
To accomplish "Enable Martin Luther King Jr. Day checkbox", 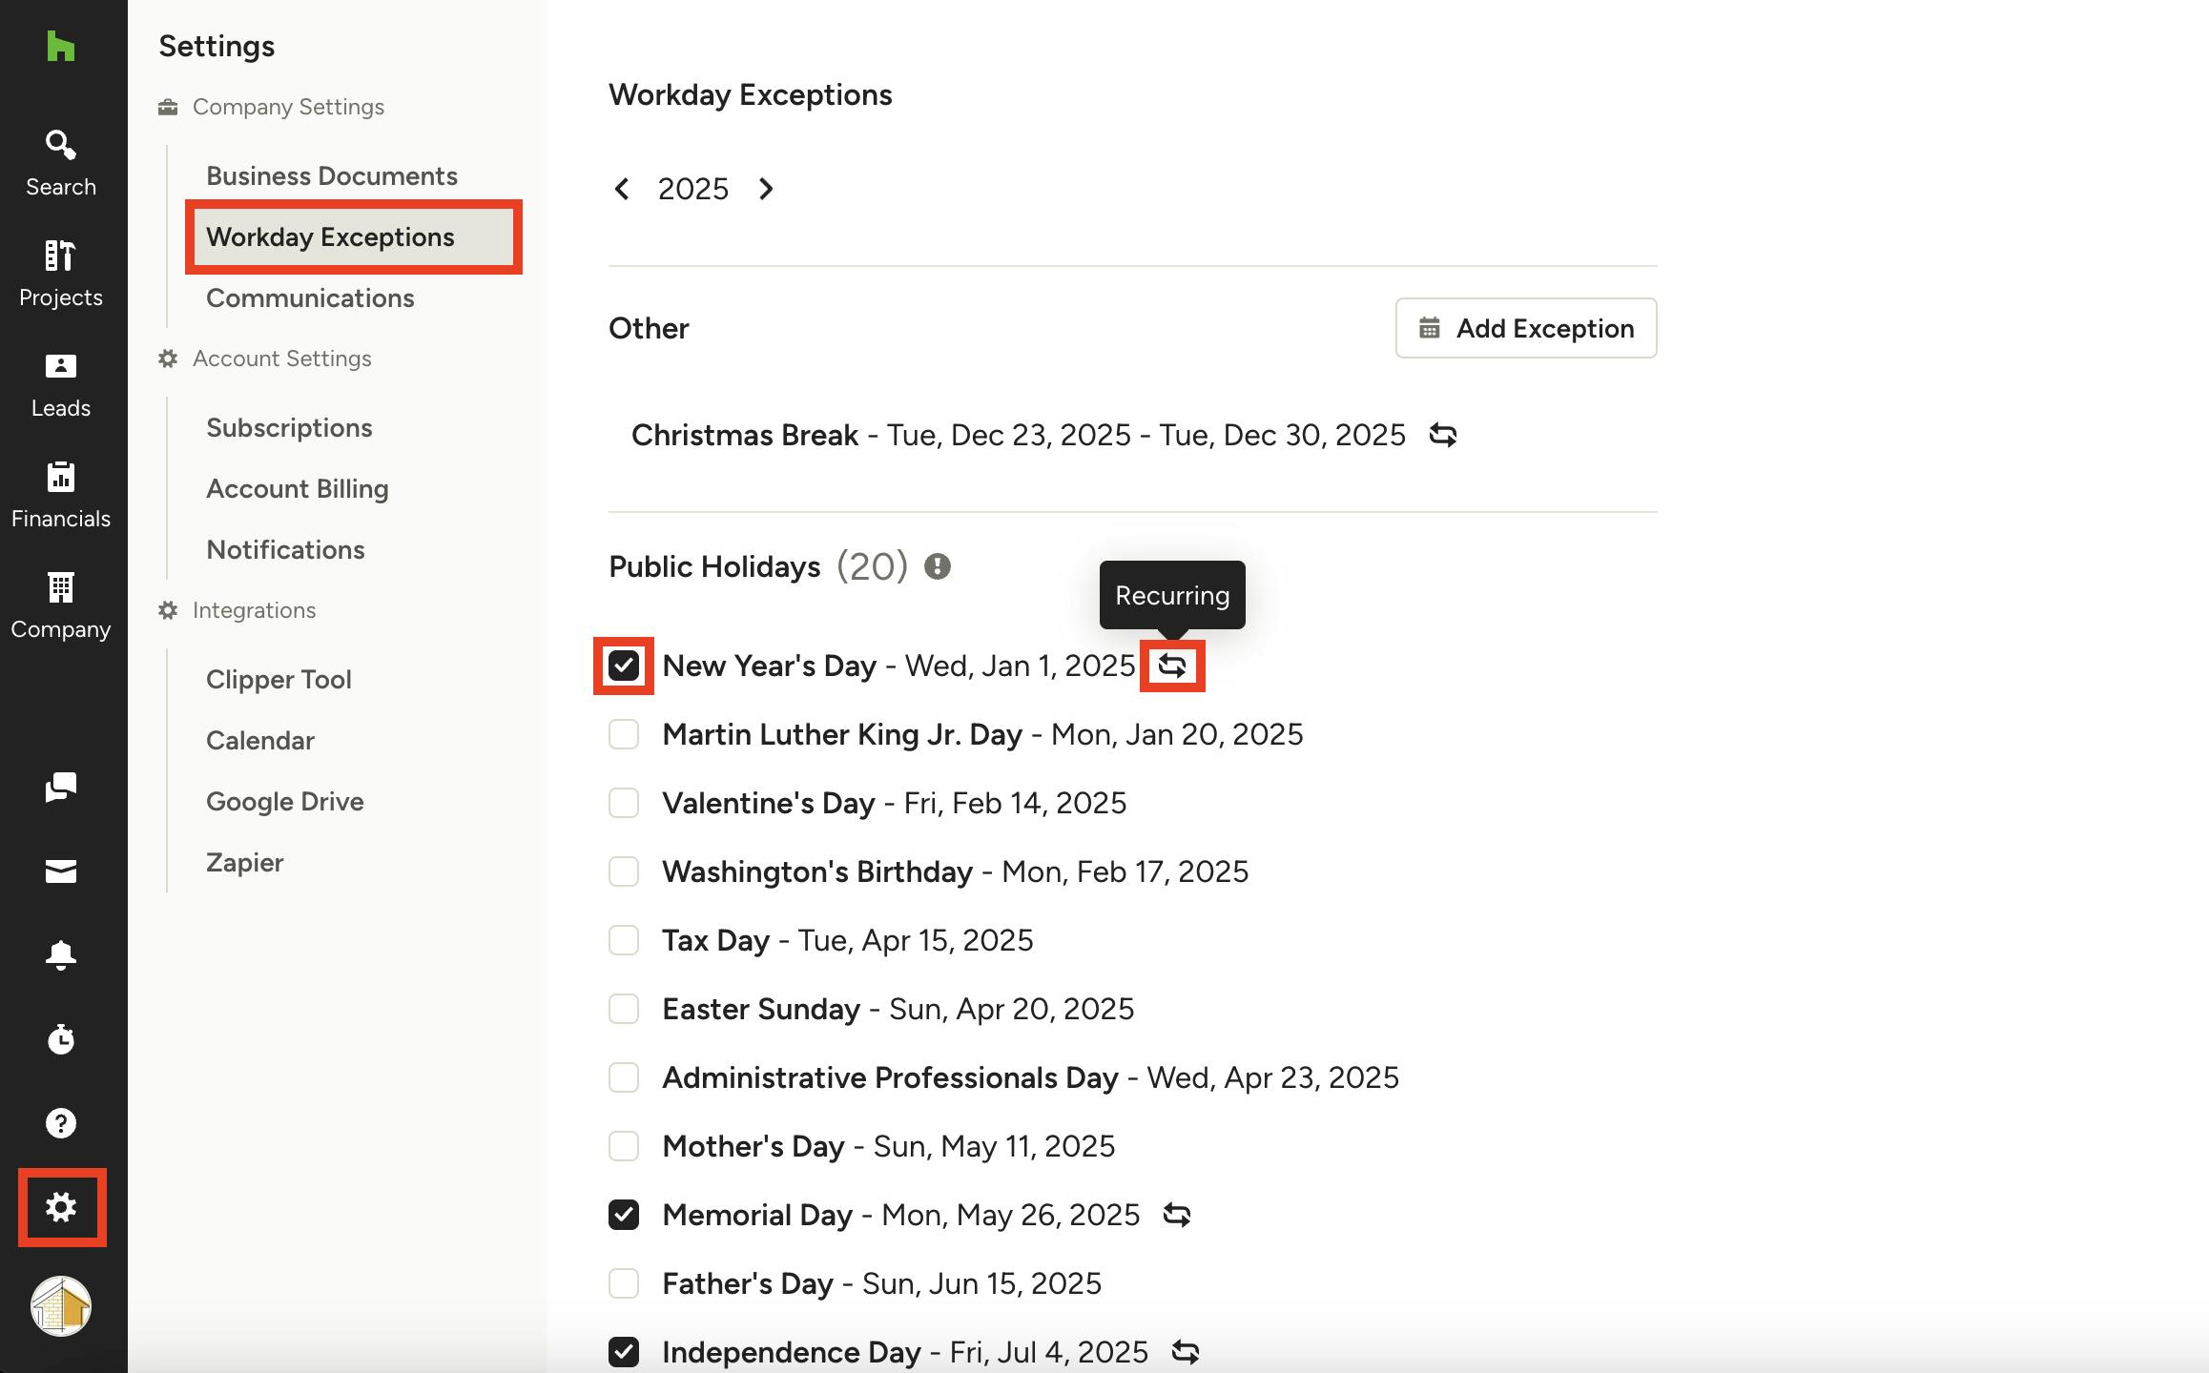I will [624, 734].
